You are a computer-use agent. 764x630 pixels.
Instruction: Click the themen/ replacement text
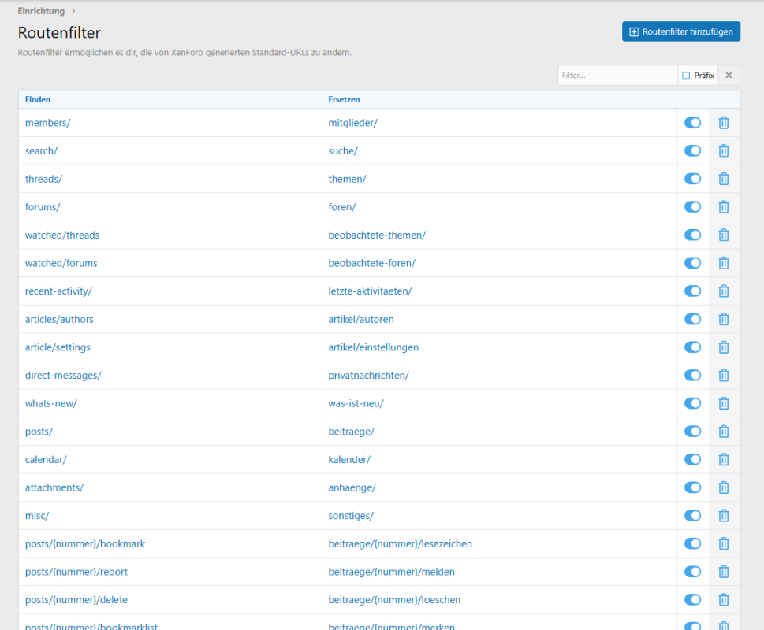[x=347, y=179]
